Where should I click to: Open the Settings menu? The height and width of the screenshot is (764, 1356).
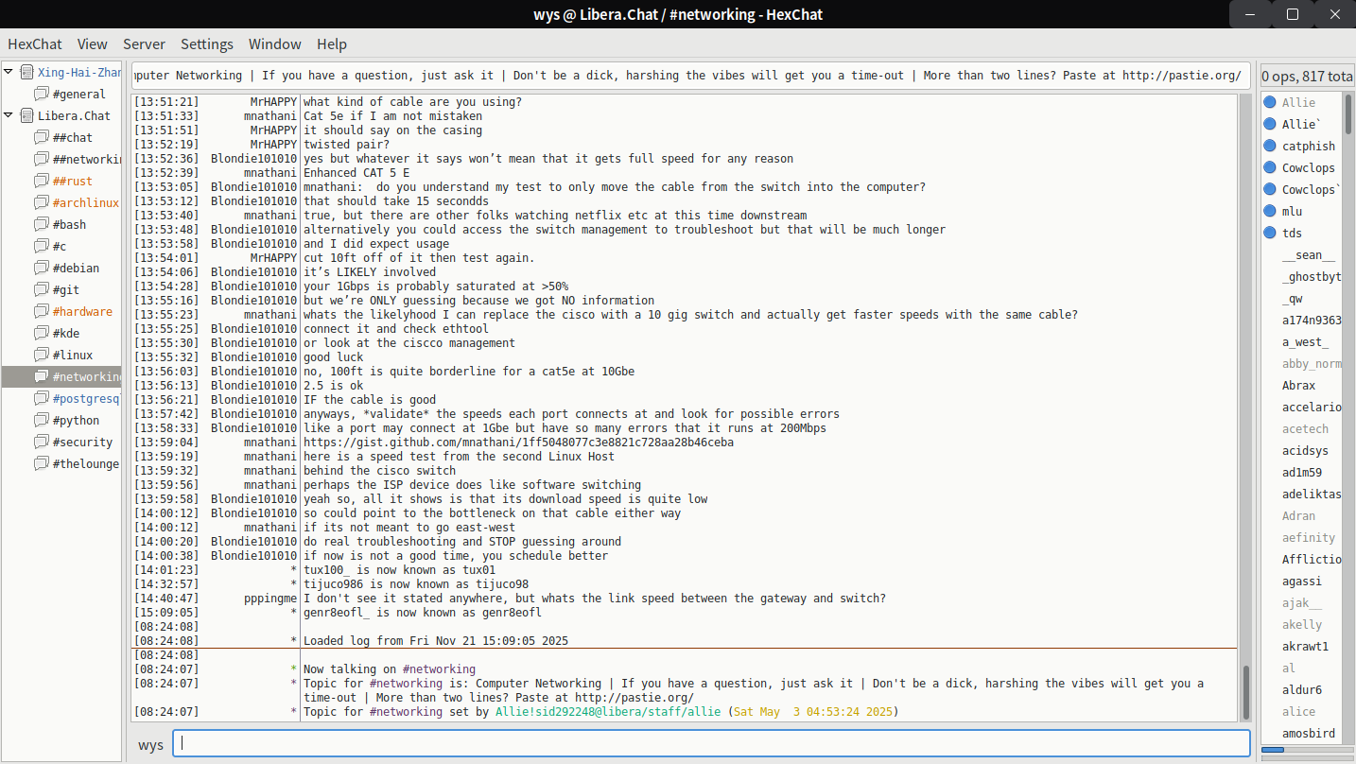pos(207,43)
